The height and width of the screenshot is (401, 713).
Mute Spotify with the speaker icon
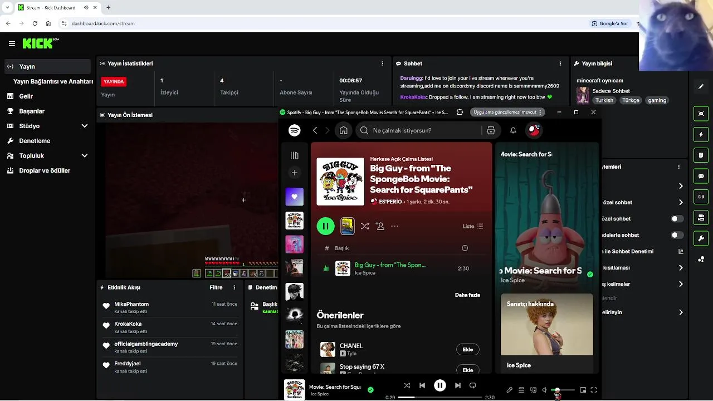(545, 390)
